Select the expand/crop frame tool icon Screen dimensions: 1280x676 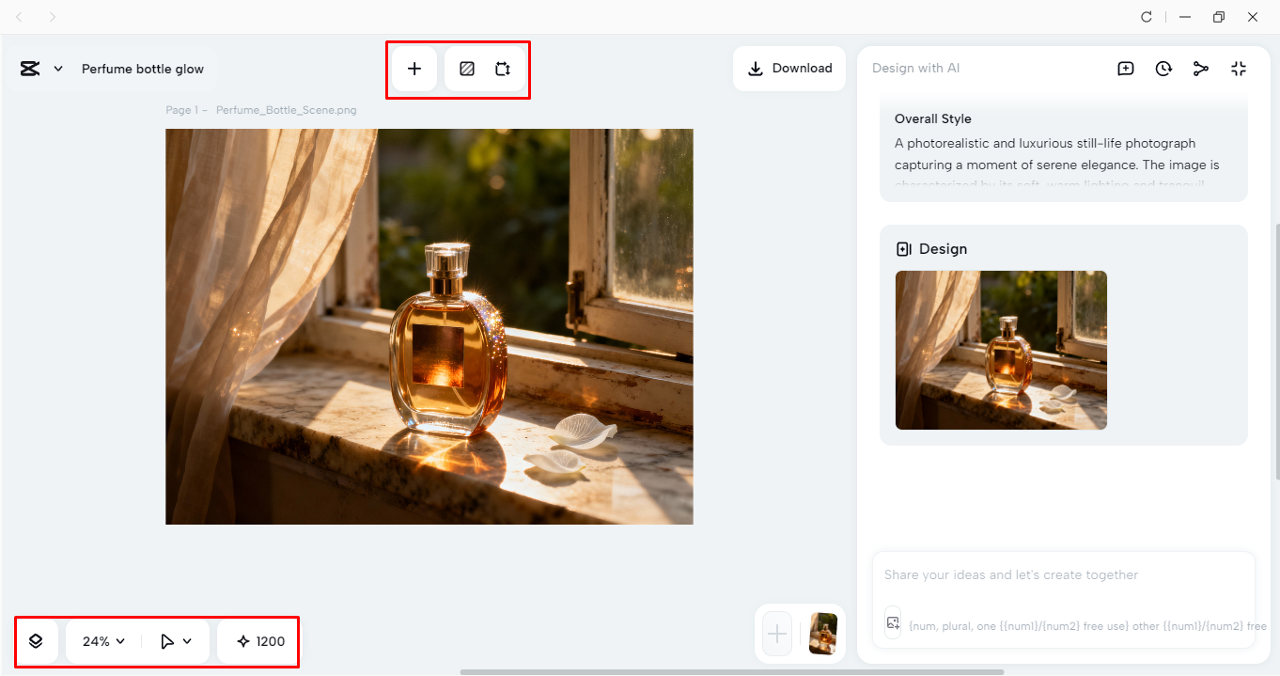coord(503,69)
